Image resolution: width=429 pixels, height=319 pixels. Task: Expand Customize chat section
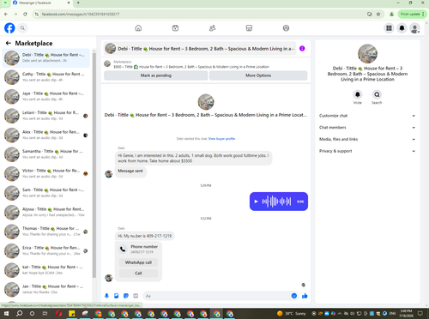(x=367, y=116)
